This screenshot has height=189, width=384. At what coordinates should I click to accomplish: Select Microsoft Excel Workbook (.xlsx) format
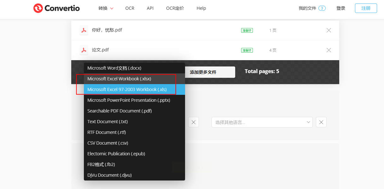pos(134,79)
